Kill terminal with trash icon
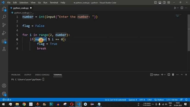190x107 pixels. coord(173,75)
